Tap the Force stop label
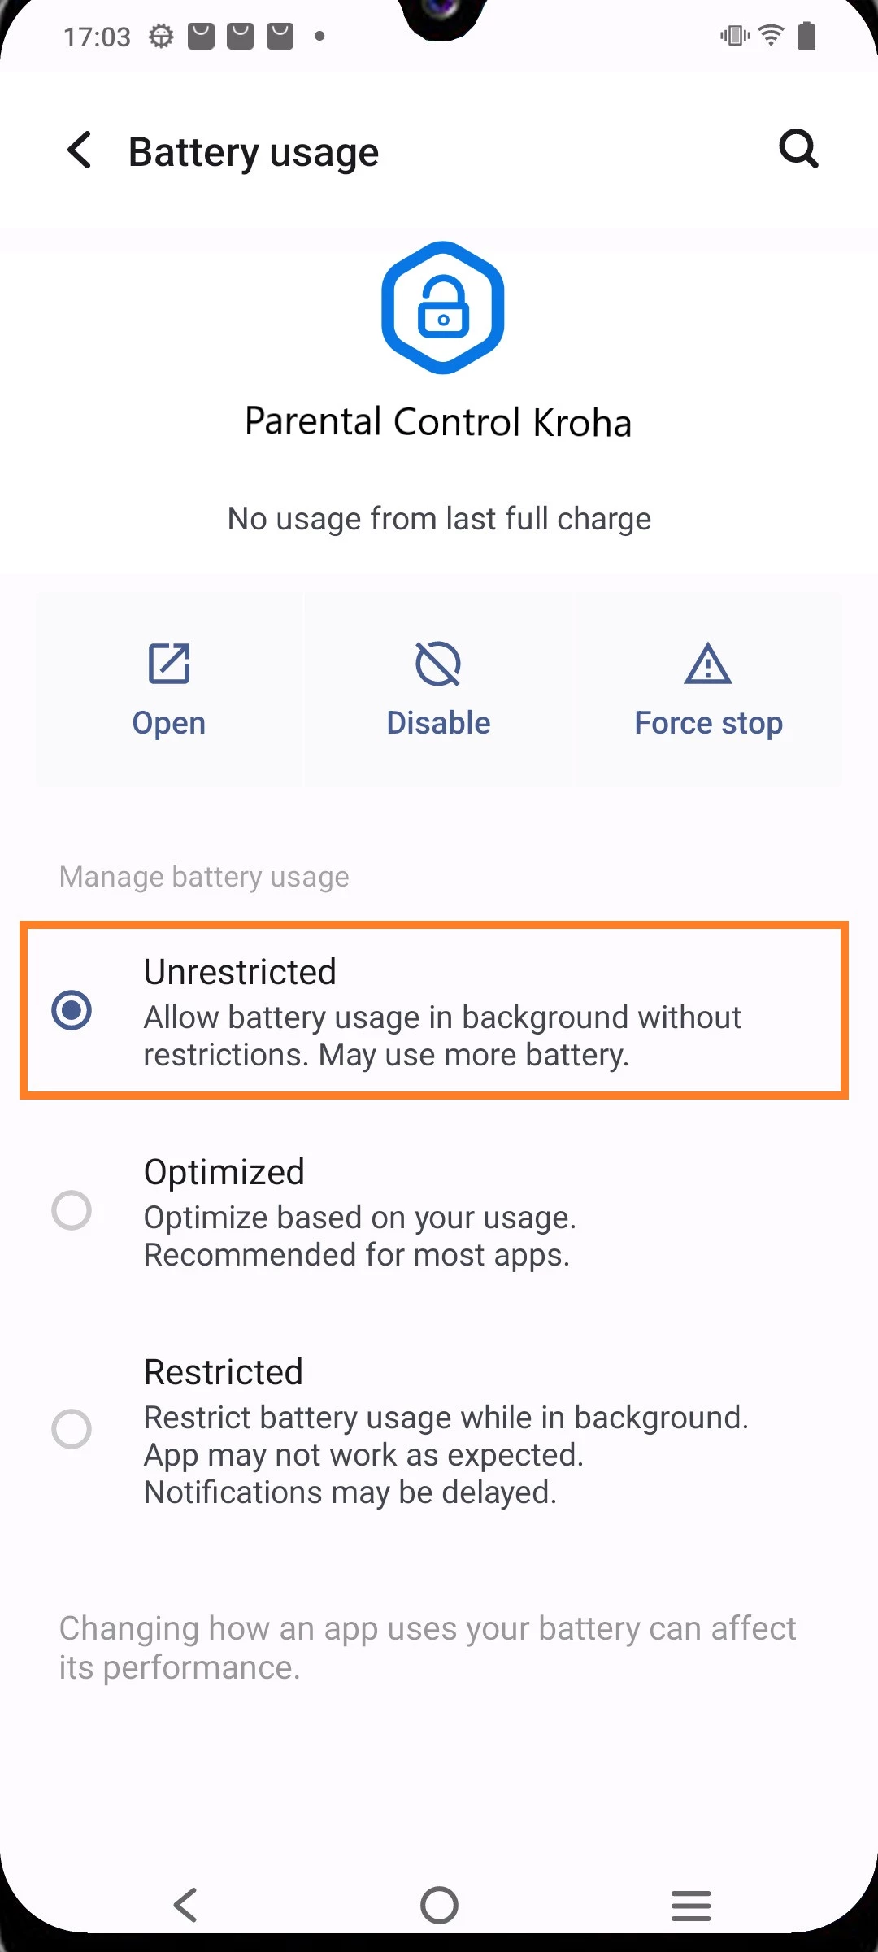 coord(708,723)
